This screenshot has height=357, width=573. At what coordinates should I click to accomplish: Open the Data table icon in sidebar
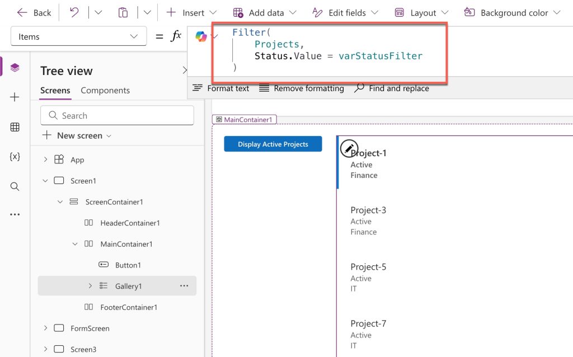tap(15, 127)
